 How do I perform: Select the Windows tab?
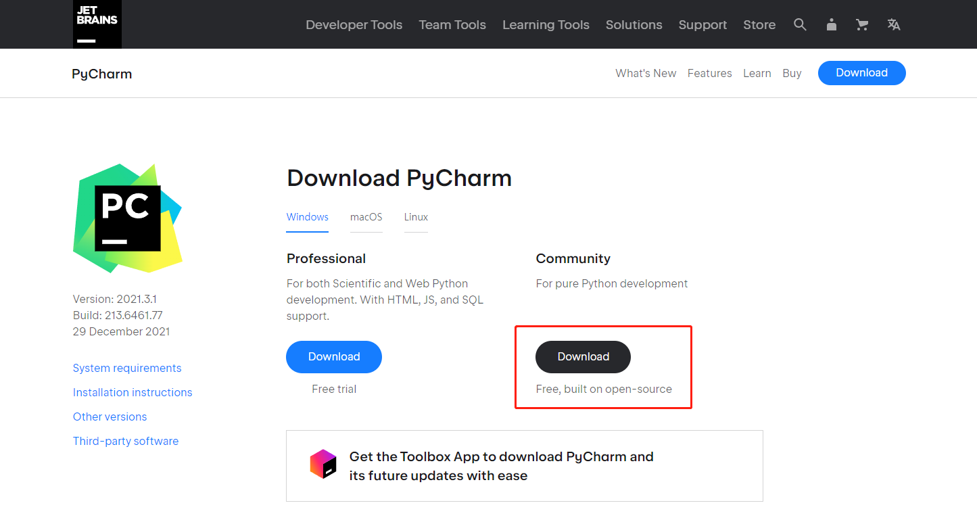(x=307, y=217)
